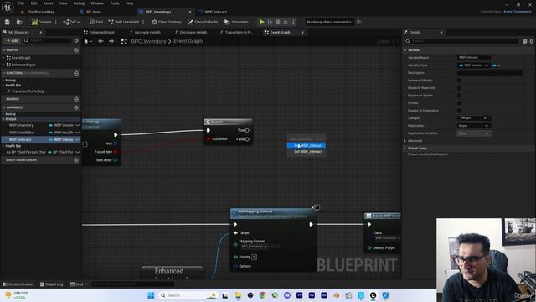Open Details property matrix grid icon
The image size is (536, 302).
[x=524, y=41]
